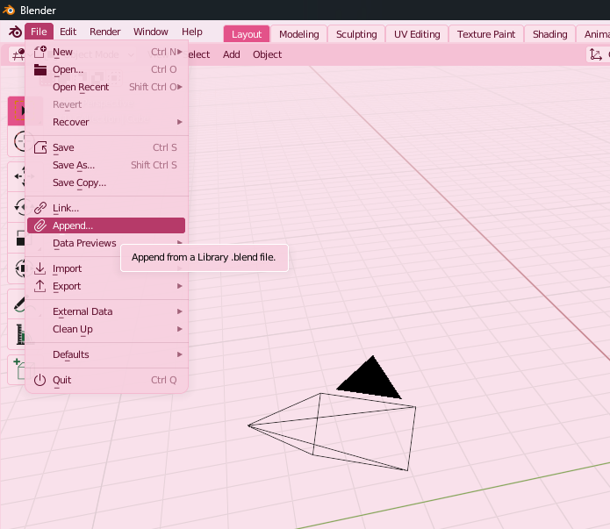Open the Add menu in viewport header
Screen dimensions: 610x529
point(232,54)
